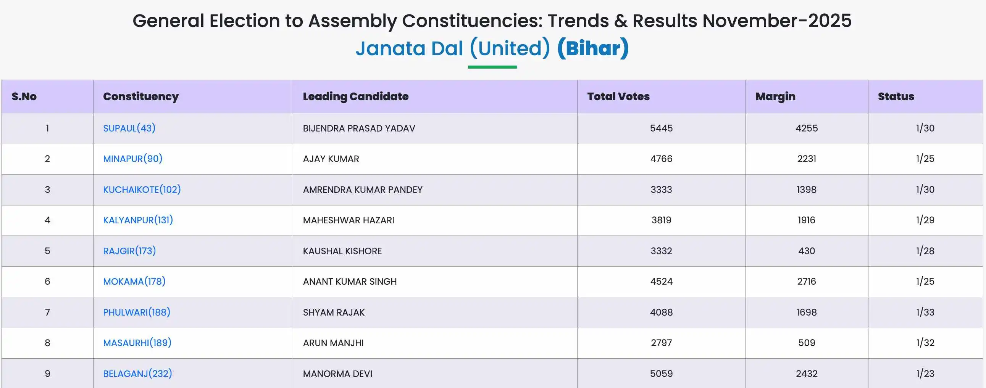This screenshot has height=388, width=986.
Task: Click the 5059 total votes cell
Action: point(661,374)
